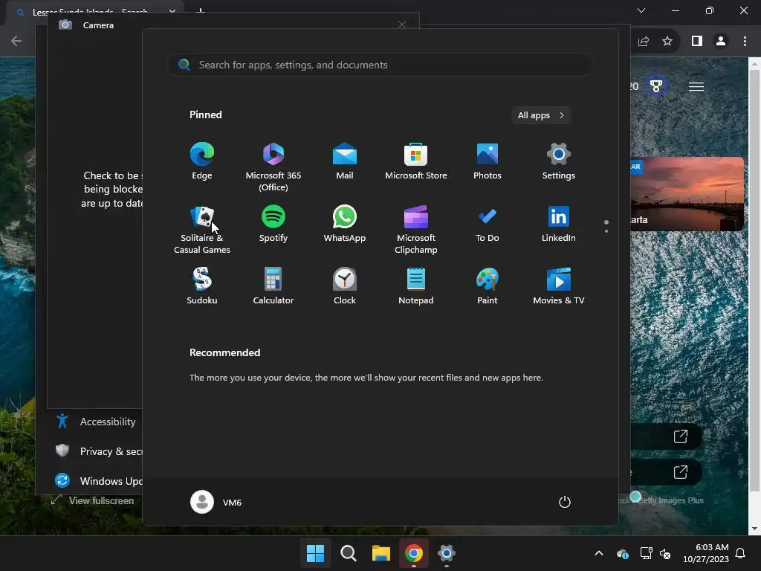
Task: Open the OneDrive cloud tray icon
Action: [x=623, y=553]
